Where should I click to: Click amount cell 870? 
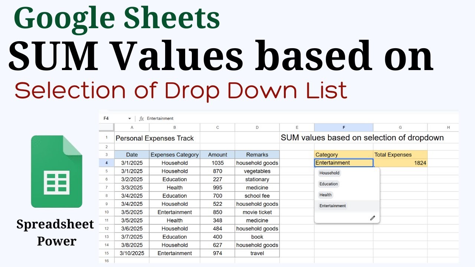pos(217,171)
